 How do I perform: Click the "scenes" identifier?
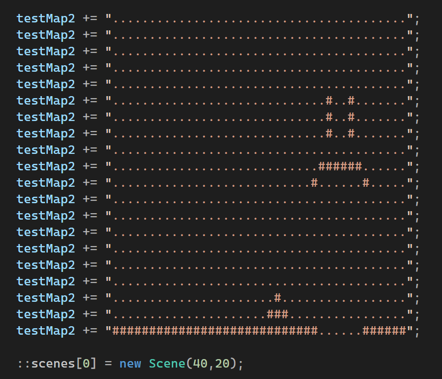[x=53, y=364]
